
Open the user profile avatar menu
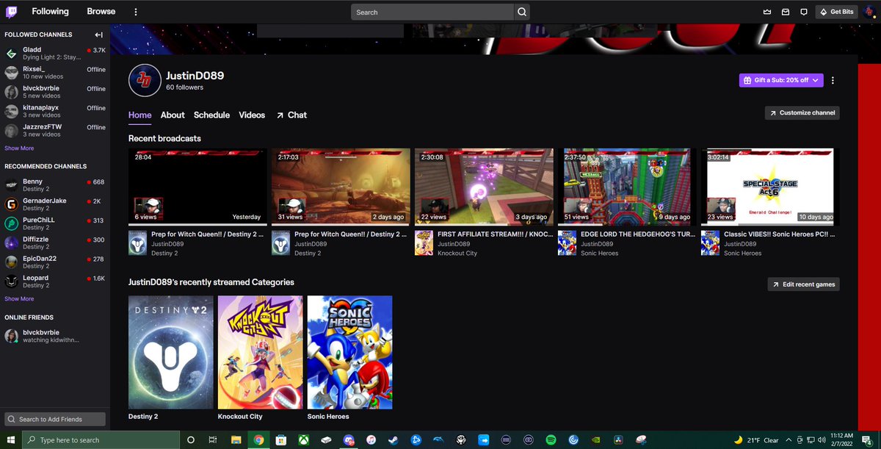pyautogui.click(x=869, y=12)
